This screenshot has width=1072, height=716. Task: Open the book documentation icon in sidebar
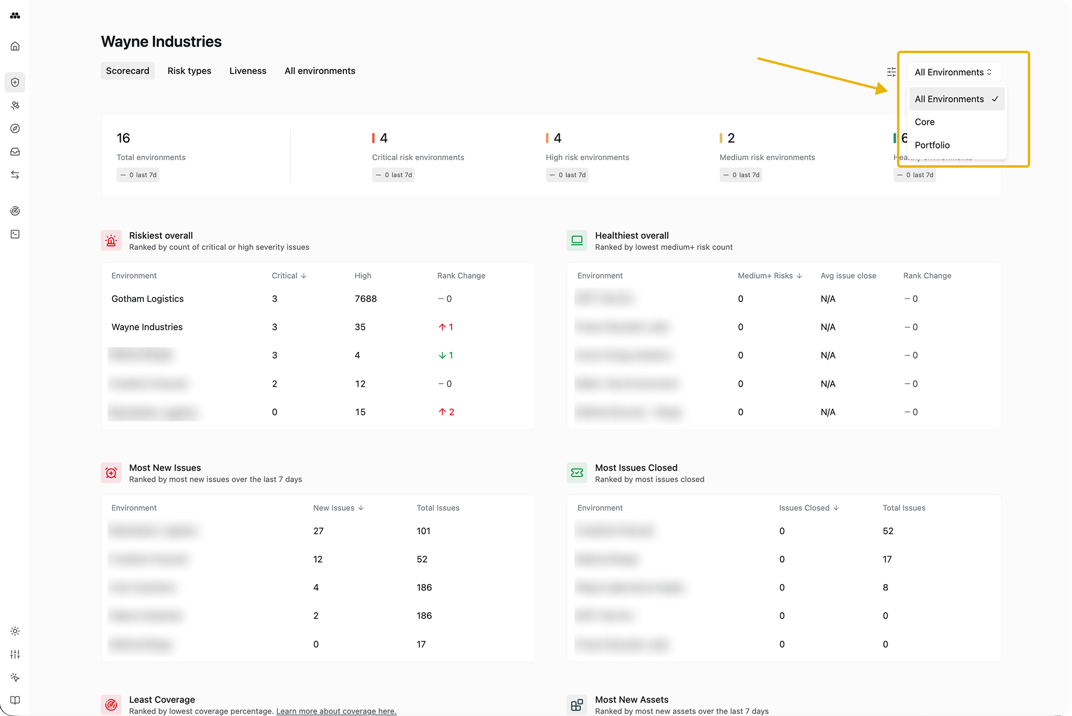[x=15, y=700]
